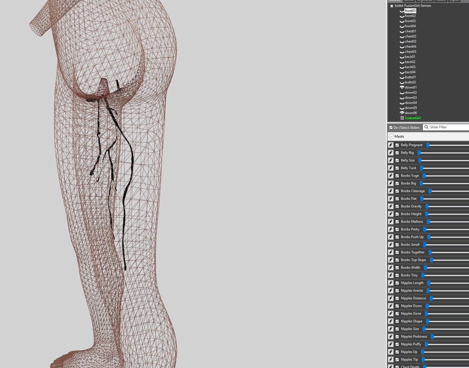
Task: Select the FusionGirl reference mesh
Action: coord(412,118)
